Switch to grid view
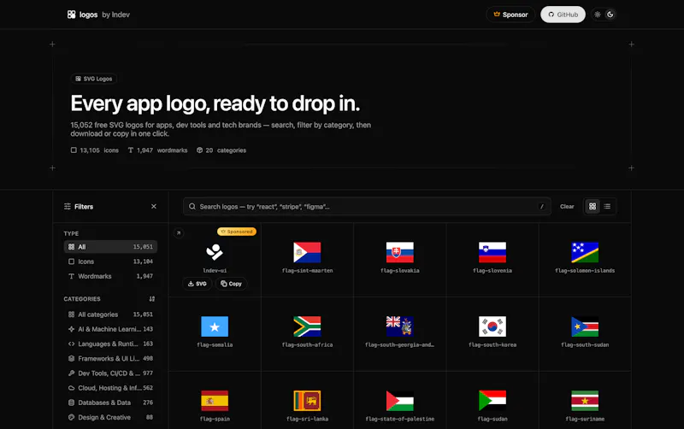This screenshot has height=429, width=684. (593, 206)
